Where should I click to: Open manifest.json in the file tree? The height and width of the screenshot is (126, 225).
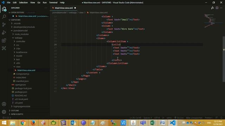pos(22,81)
